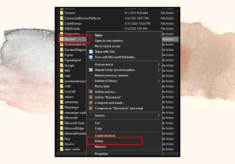The image size is (235, 164).
Task: Click File folder type of Comms row
Action: [167, 13]
